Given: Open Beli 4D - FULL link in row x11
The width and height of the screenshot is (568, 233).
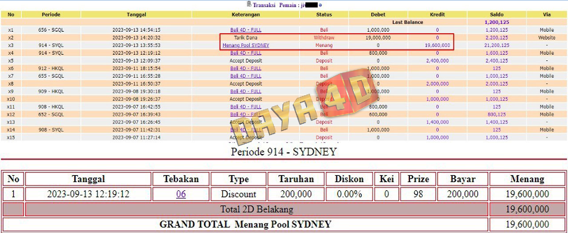Looking at the screenshot, I should 246,107.
